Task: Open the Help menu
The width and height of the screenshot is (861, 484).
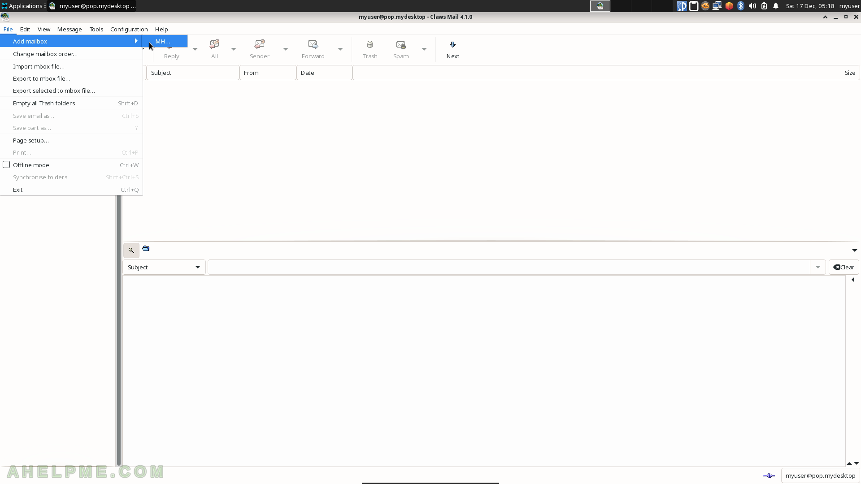Action: 161,29
